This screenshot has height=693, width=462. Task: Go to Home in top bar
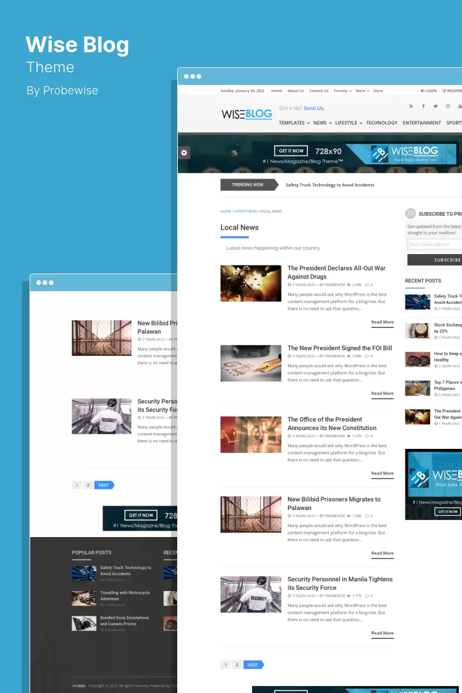[x=277, y=91]
